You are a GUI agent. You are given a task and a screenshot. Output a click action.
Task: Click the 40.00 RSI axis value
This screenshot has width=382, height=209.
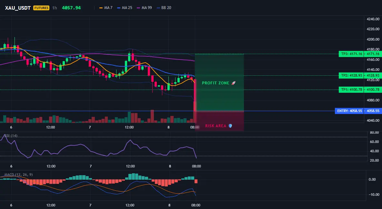(375, 151)
